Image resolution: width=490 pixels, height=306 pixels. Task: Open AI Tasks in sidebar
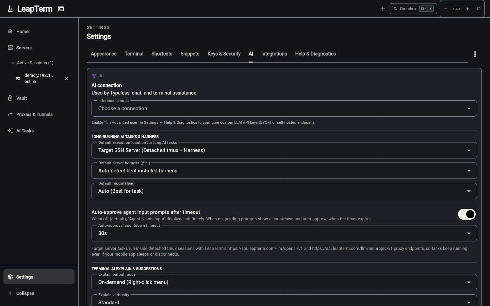(39, 131)
